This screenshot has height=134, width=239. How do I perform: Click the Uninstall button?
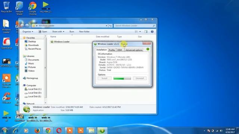(140, 78)
